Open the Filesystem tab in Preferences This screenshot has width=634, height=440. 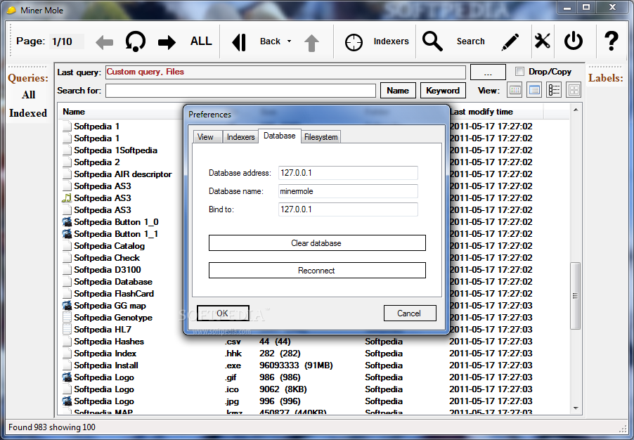pos(321,137)
